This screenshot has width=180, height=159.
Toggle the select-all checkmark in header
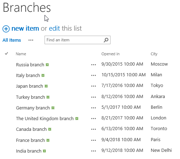point(6,53)
